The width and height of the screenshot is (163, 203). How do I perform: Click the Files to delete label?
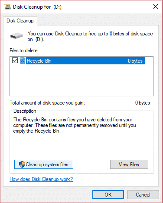(24, 51)
